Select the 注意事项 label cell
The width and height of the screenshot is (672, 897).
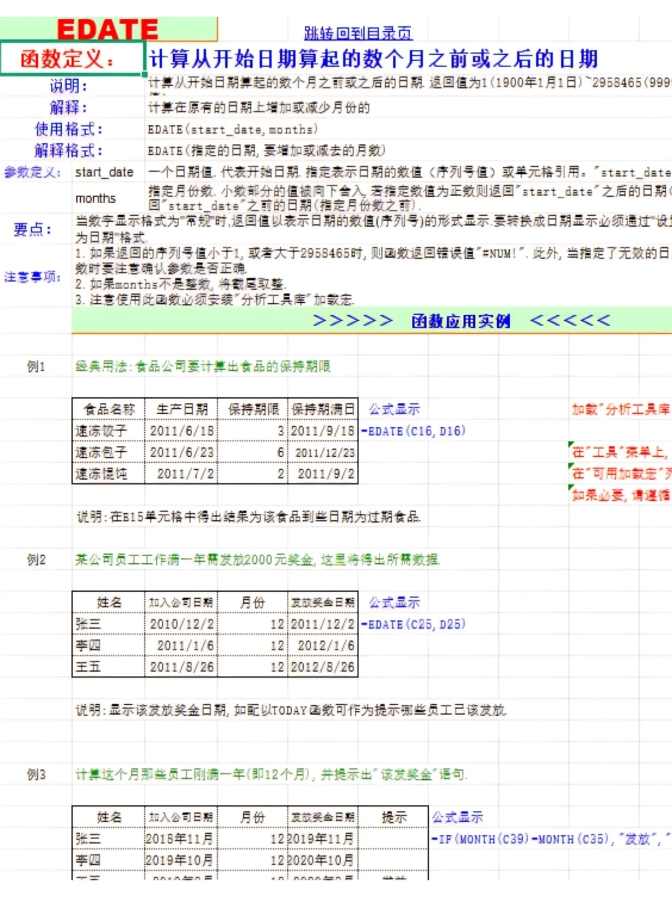pos(34,273)
